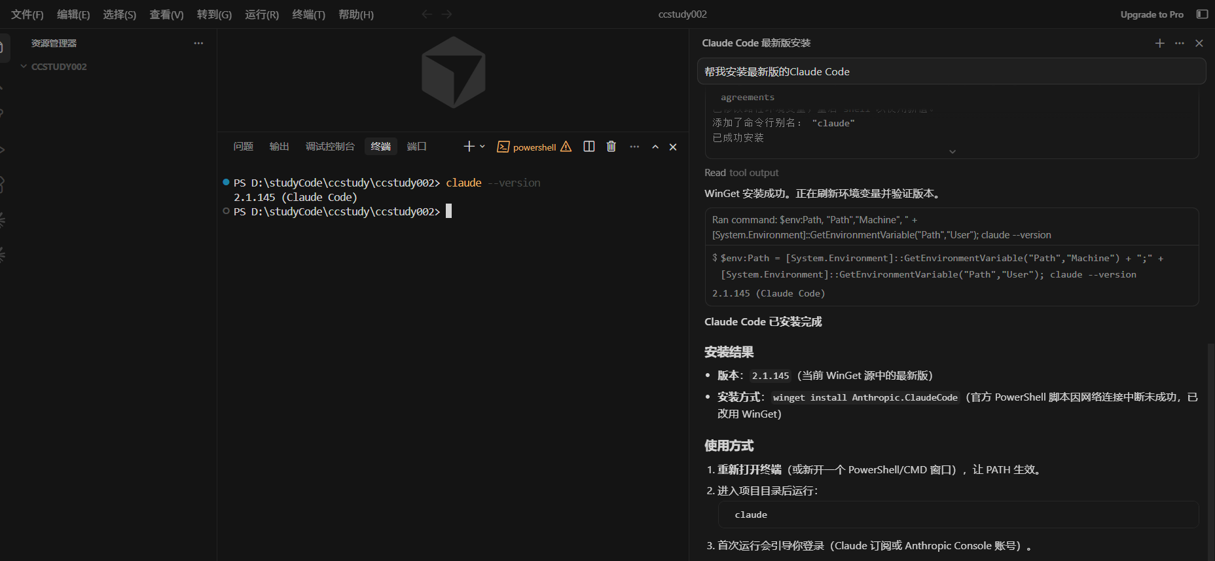Click the terminal prompt with cursor
This screenshot has height=561, width=1215.
pos(342,211)
